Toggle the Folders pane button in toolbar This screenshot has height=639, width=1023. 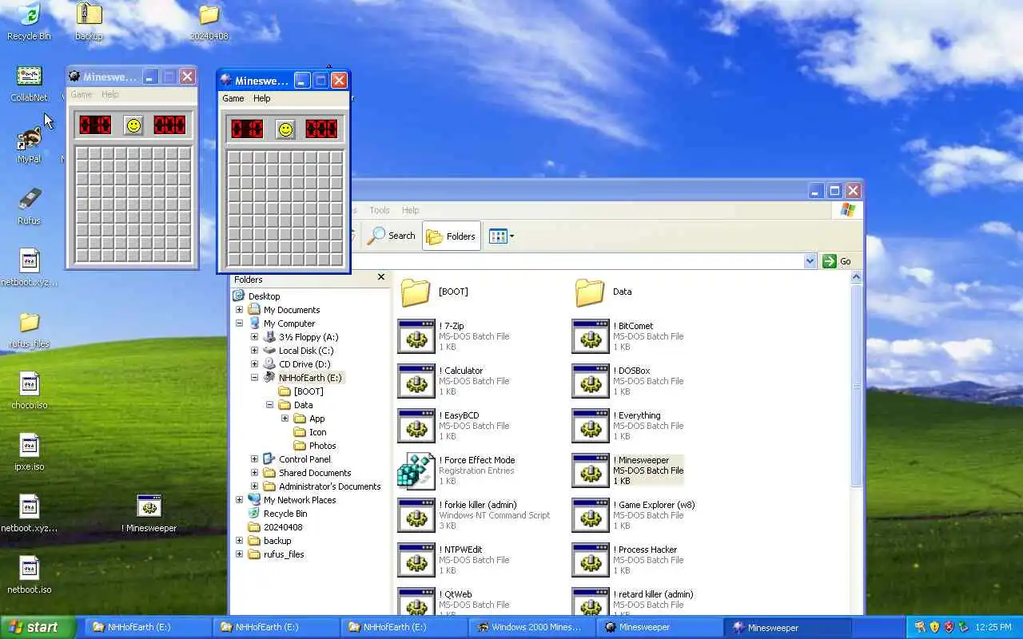tap(452, 236)
